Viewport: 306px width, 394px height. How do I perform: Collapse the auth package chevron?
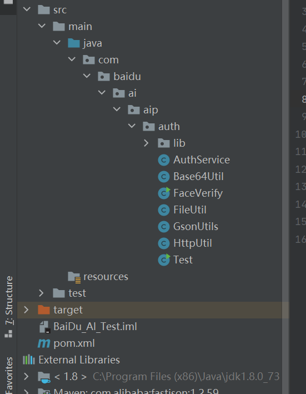click(132, 126)
